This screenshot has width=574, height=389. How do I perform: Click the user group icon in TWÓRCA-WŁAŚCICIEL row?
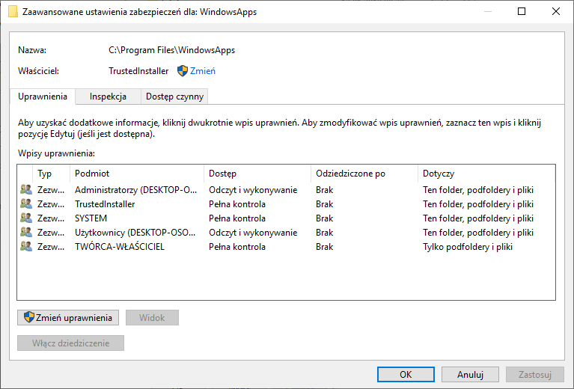26,247
